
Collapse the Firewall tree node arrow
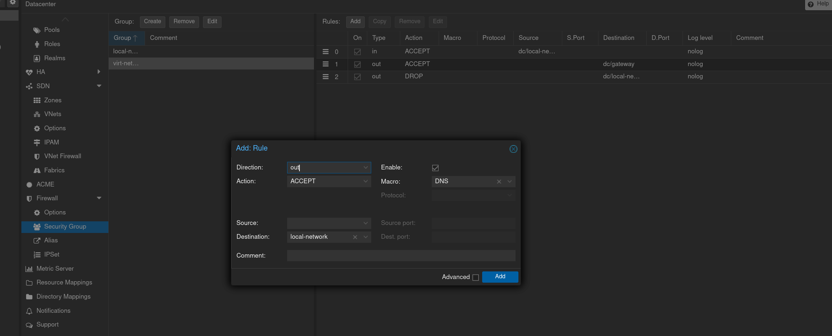[x=99, y=198]
